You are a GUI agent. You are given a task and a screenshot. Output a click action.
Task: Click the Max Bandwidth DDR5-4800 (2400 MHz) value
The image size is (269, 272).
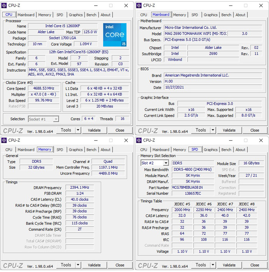[x=193, y=170]
